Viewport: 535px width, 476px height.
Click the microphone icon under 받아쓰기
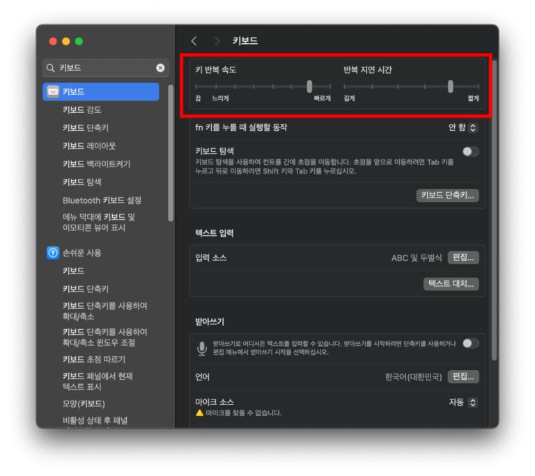pos(202,348)
